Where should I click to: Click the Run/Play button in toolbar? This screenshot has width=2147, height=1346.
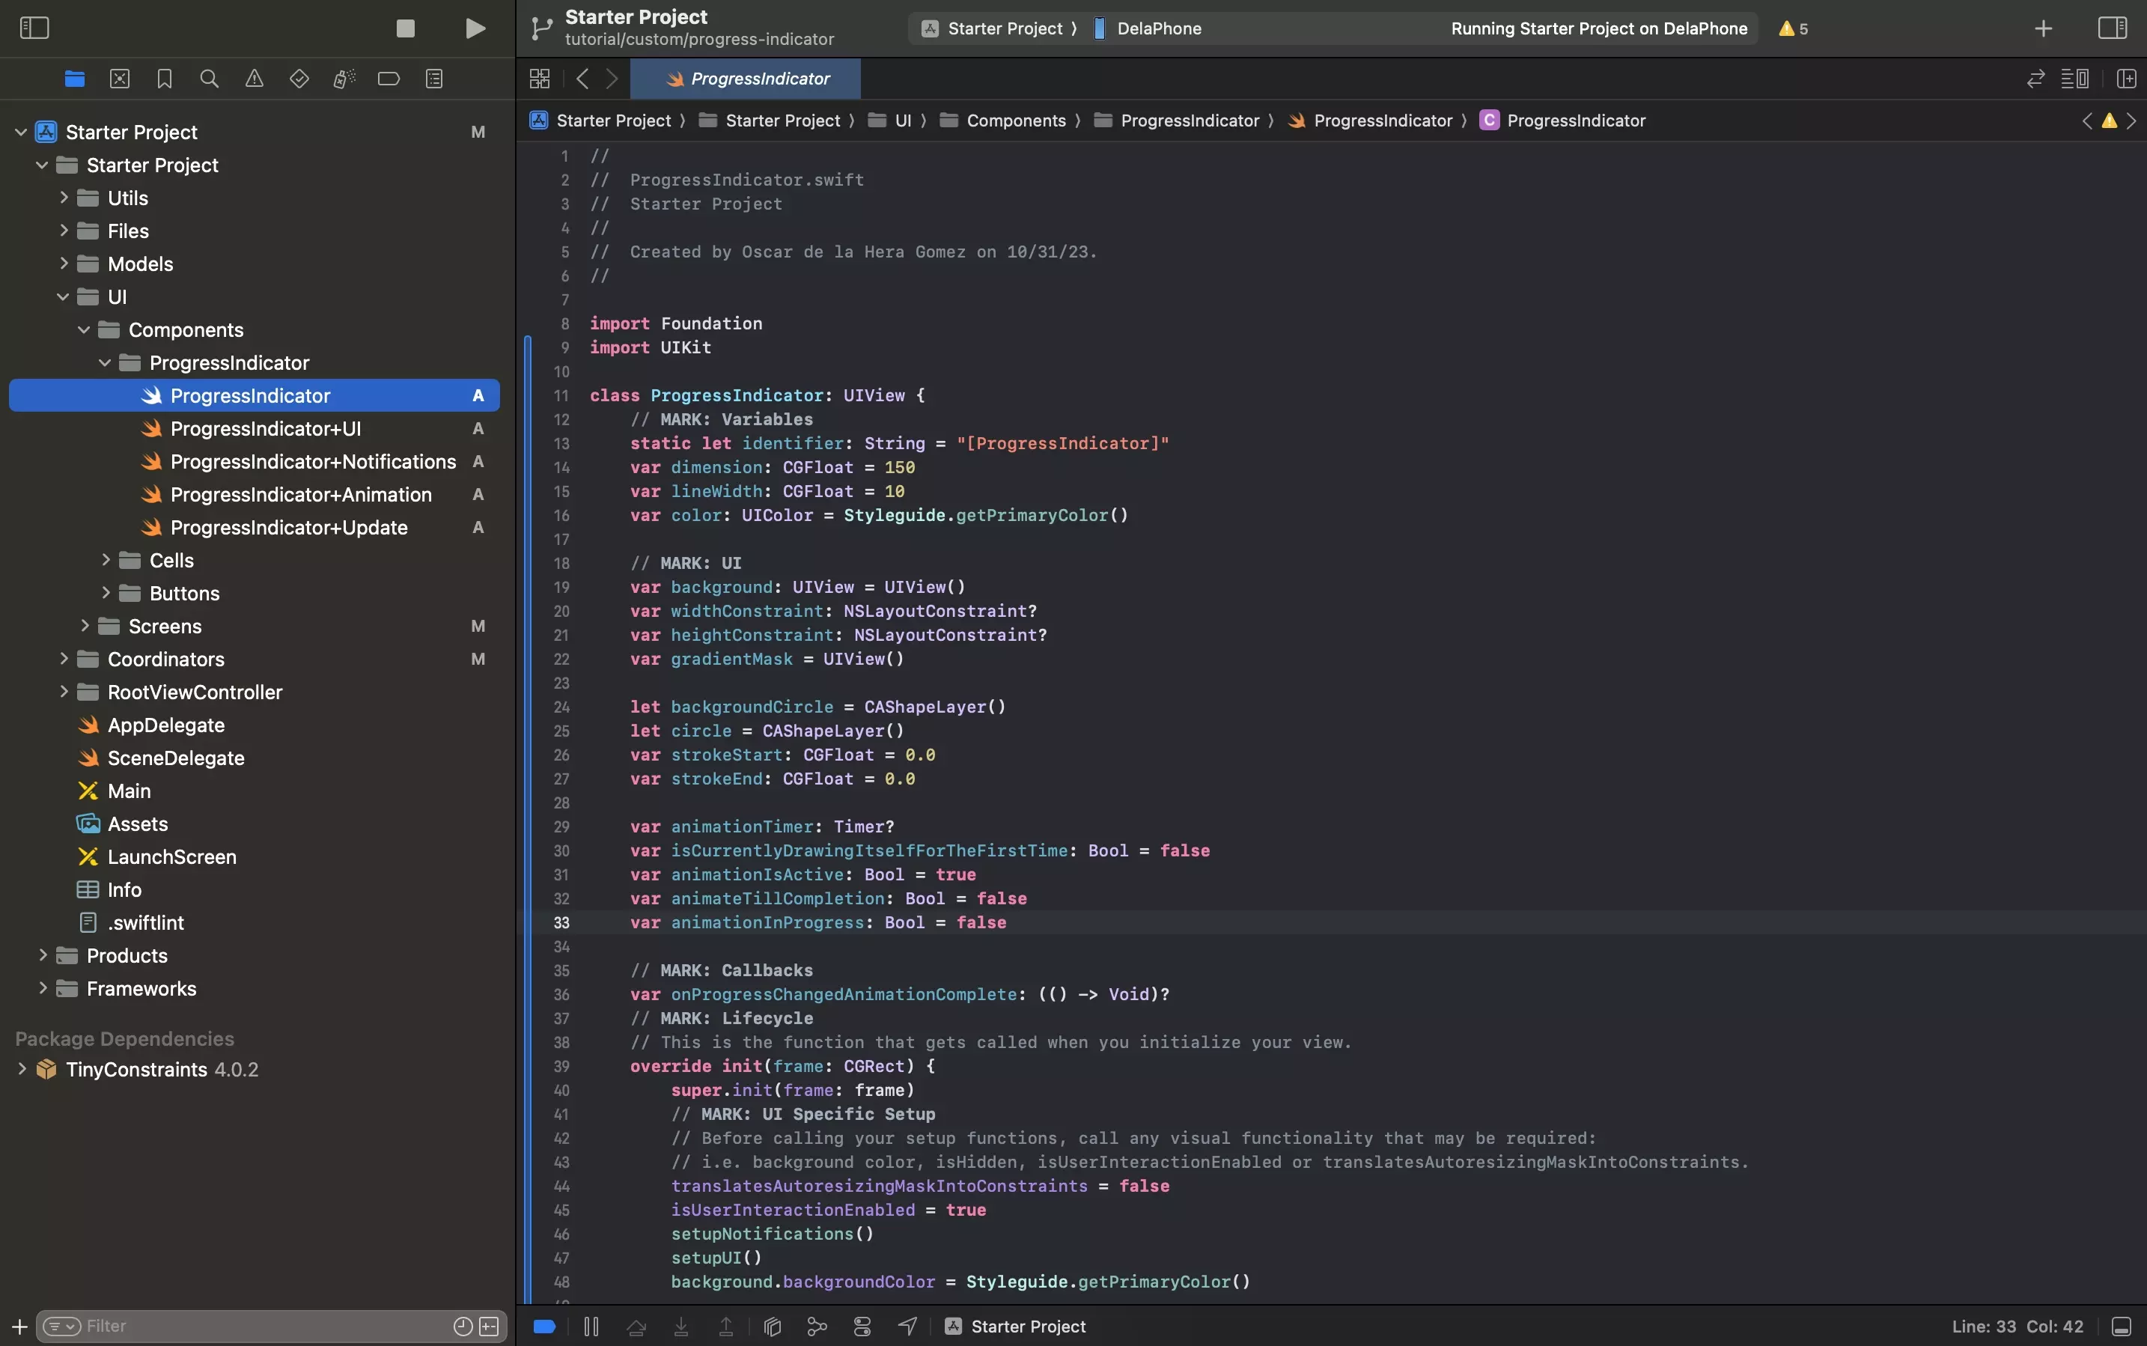point(475,28)
